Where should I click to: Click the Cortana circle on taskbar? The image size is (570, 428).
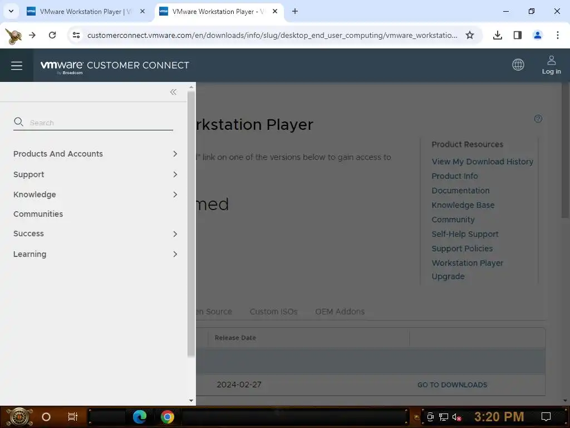point(46,417)
